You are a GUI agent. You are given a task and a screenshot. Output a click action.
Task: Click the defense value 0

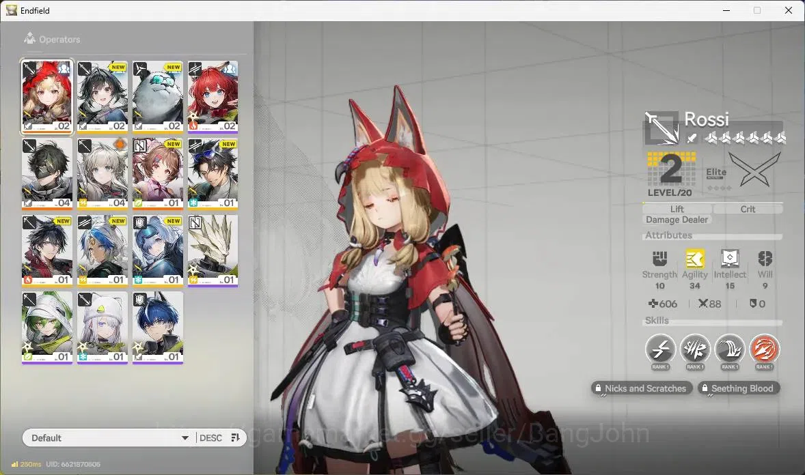(757, 304)
